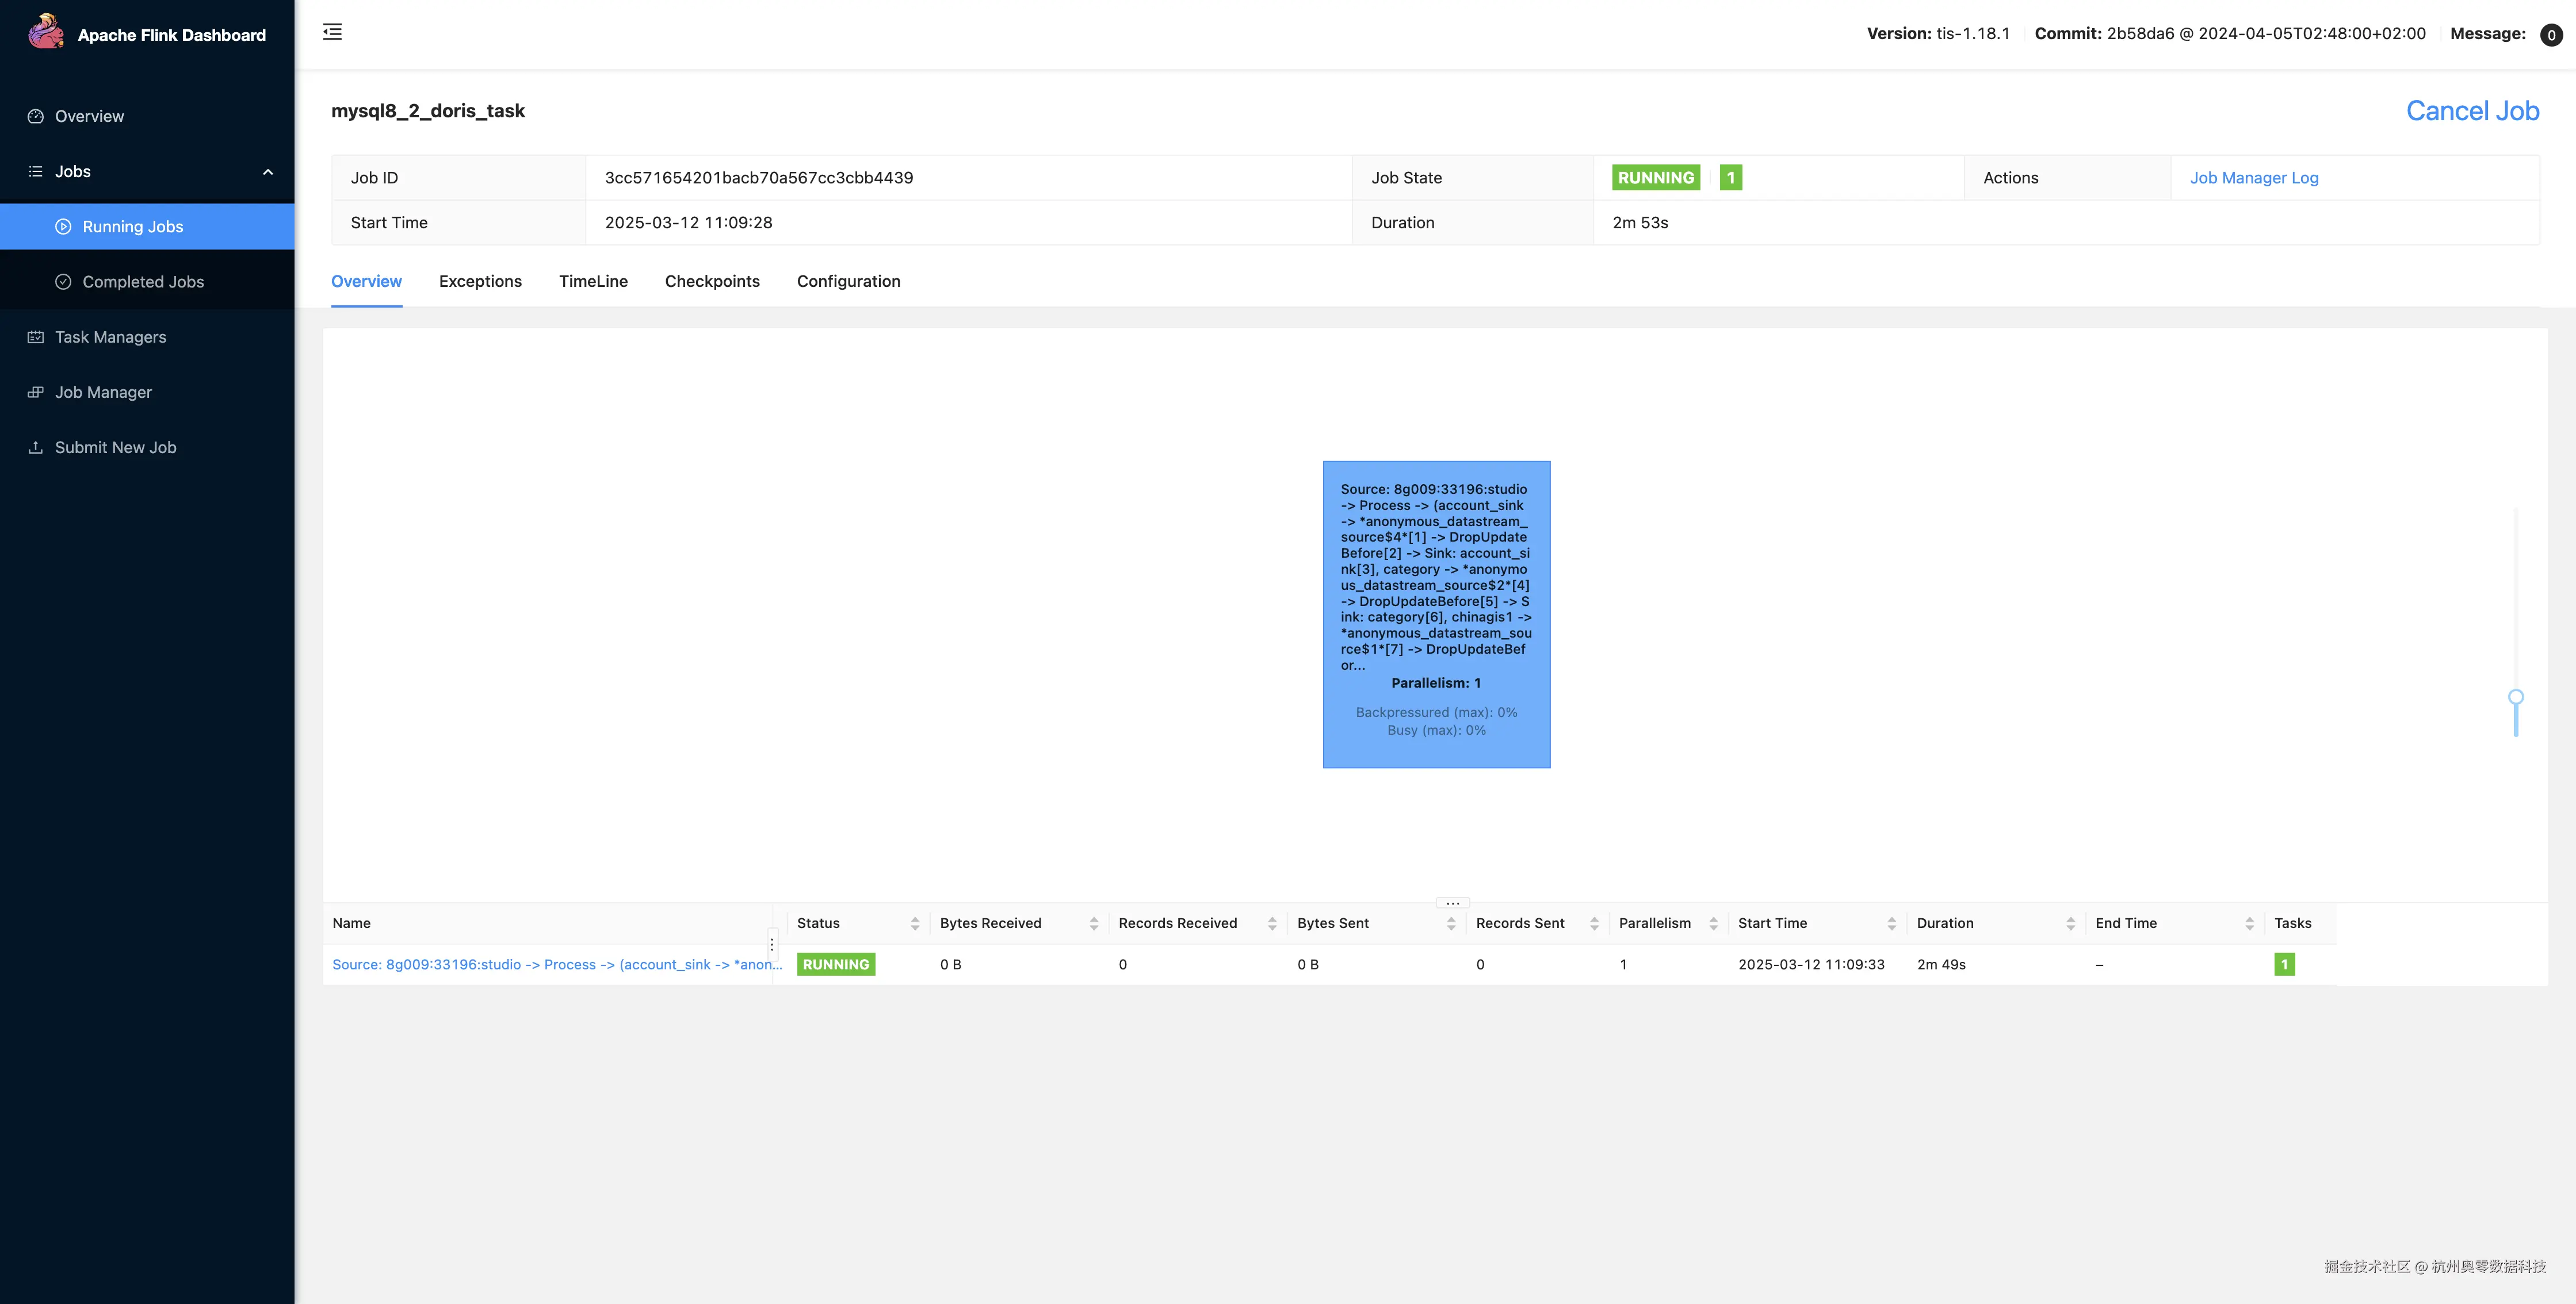Viewport: 2576px width, 1304px height.
Task: Open the Exceptions tab
Action: (480, 282)
